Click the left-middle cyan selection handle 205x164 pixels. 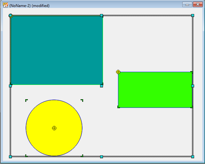[11, 86]
